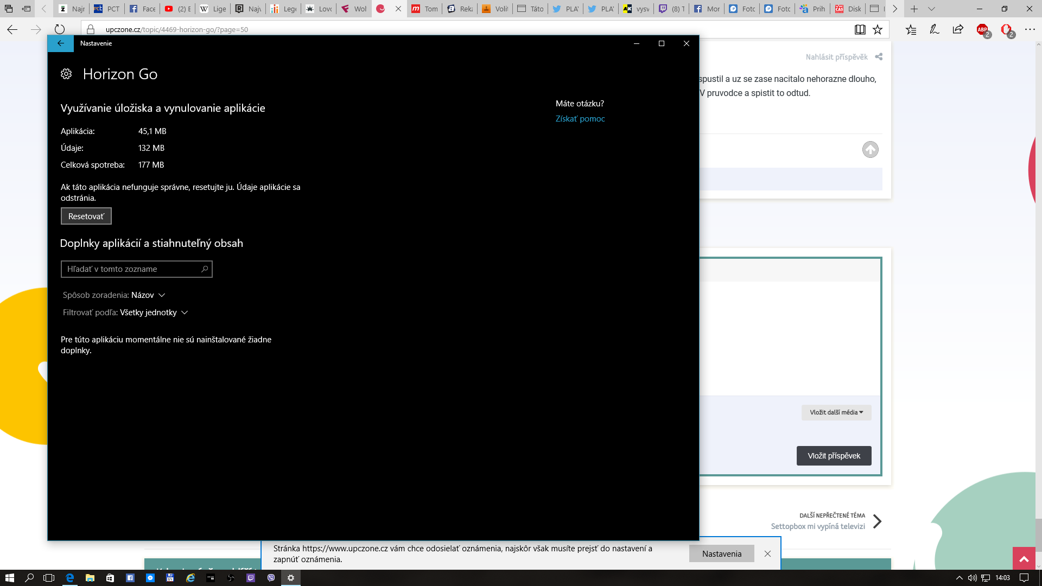Click the back arrow in the Nastavenie window
This screenshot has width=1042, height=586.
(60, 43)
